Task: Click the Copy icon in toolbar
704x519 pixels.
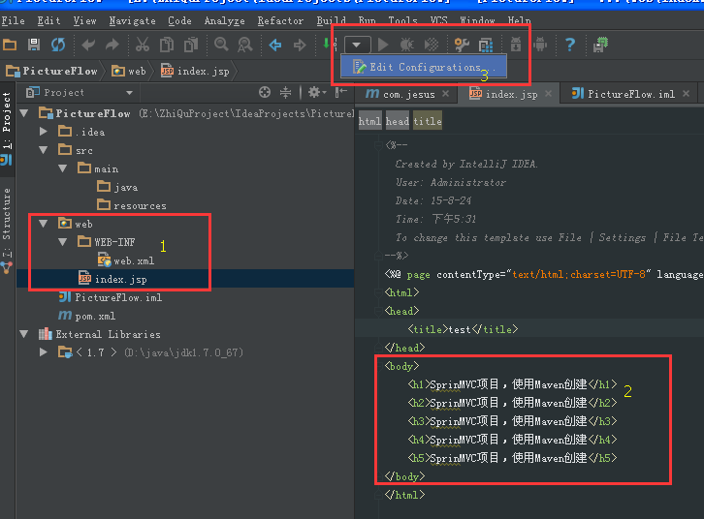Action: point(167,45)
